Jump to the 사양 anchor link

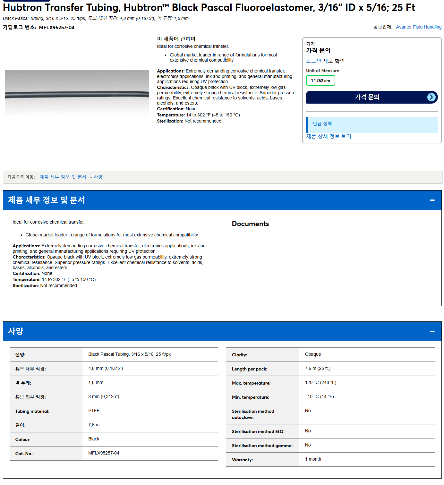pyautogui.click(x=98, y=177)
